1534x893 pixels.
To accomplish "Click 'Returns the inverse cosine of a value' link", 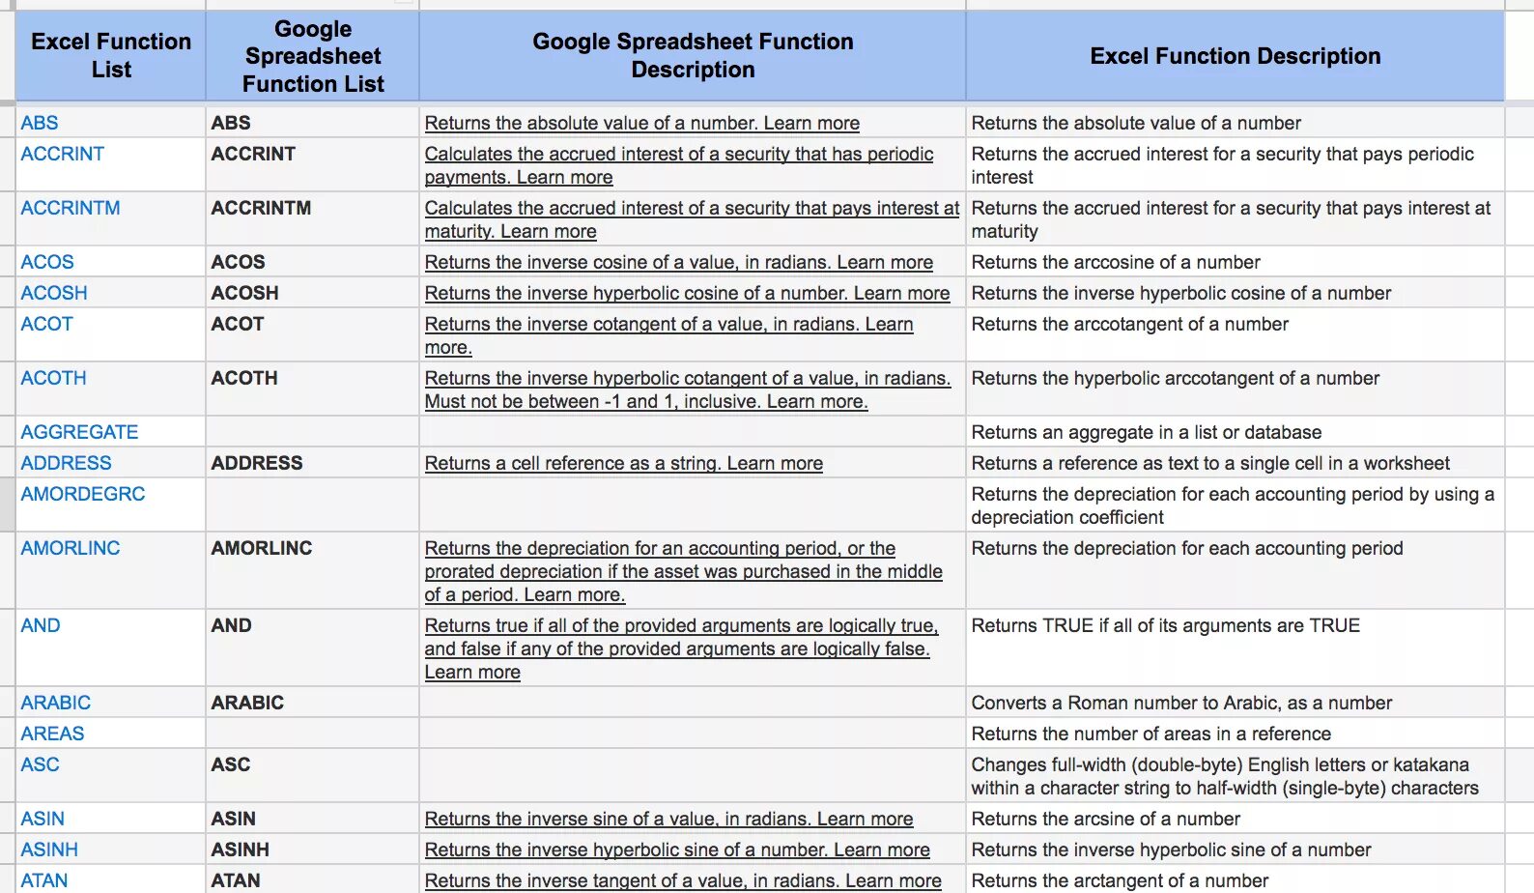I will [679, 262].
